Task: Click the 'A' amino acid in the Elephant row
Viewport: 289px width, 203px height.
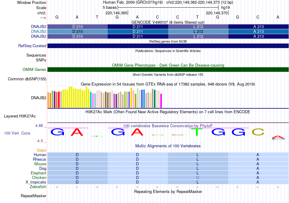Action: pyautogui.click(x=258, y=173)
